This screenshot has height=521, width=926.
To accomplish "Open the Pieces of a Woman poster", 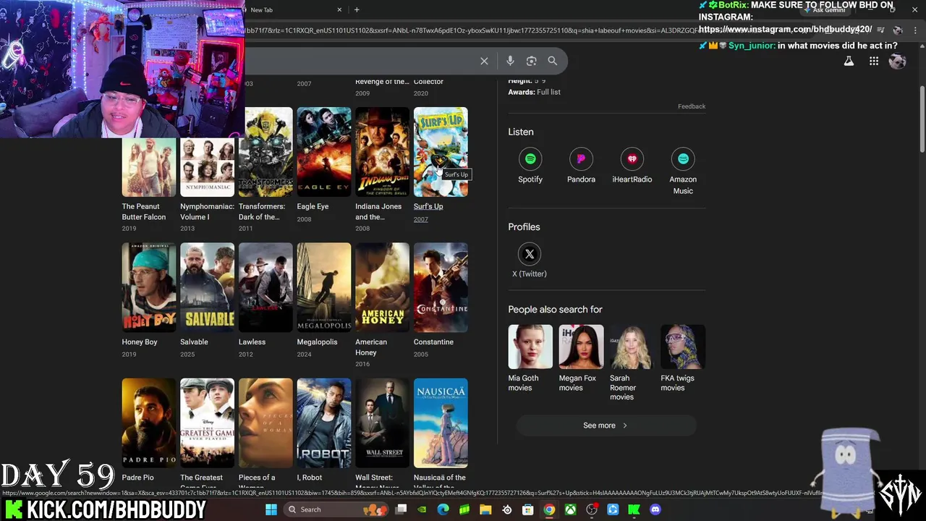I will (266, 423).
